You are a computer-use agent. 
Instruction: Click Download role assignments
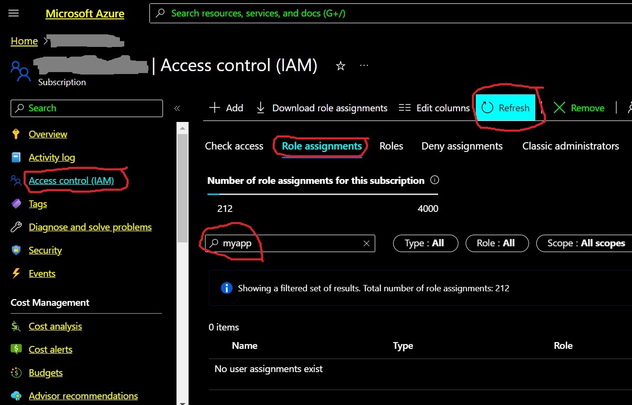click(322, 108)
